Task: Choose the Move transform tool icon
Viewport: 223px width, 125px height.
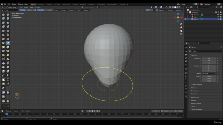Action: pos(3,106)
